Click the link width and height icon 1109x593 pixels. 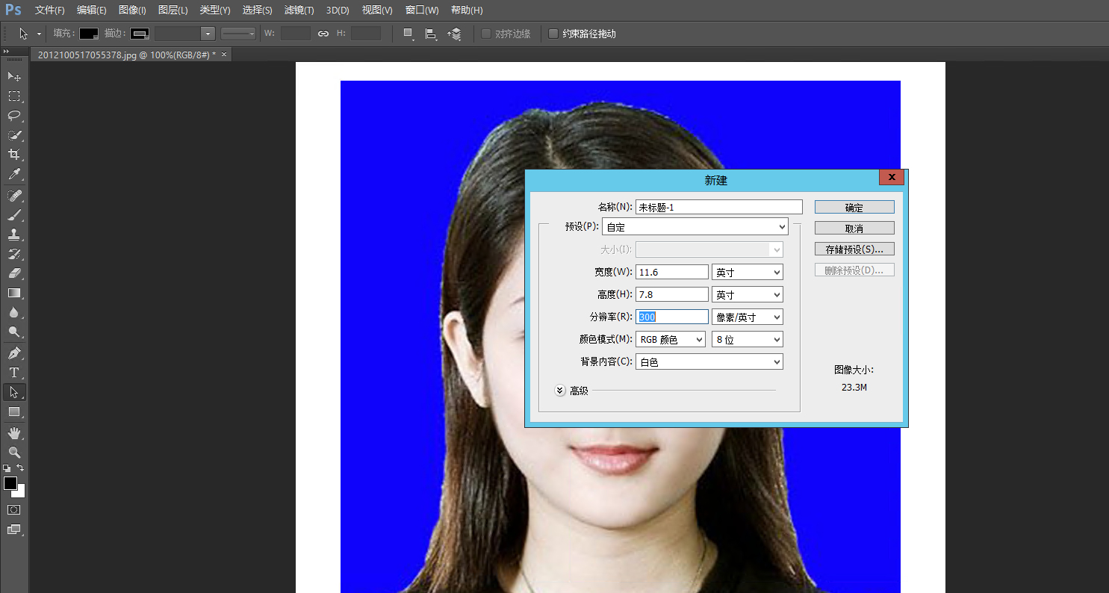tap(323, 34)
